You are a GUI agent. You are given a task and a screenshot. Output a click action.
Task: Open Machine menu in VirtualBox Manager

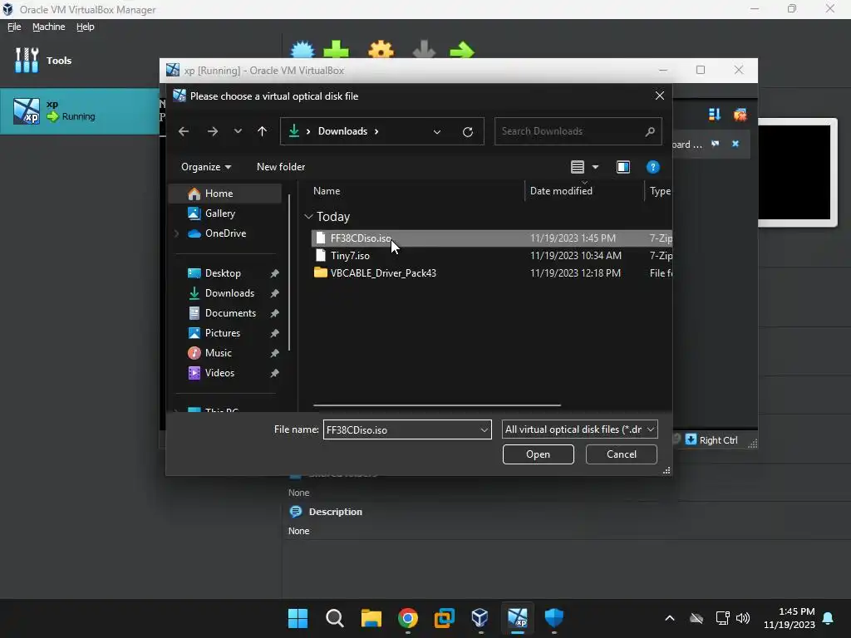[x=48, y=27]
